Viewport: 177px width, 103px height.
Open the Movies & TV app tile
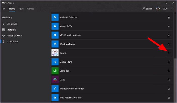pyautogui.click(x=55, y=26)
